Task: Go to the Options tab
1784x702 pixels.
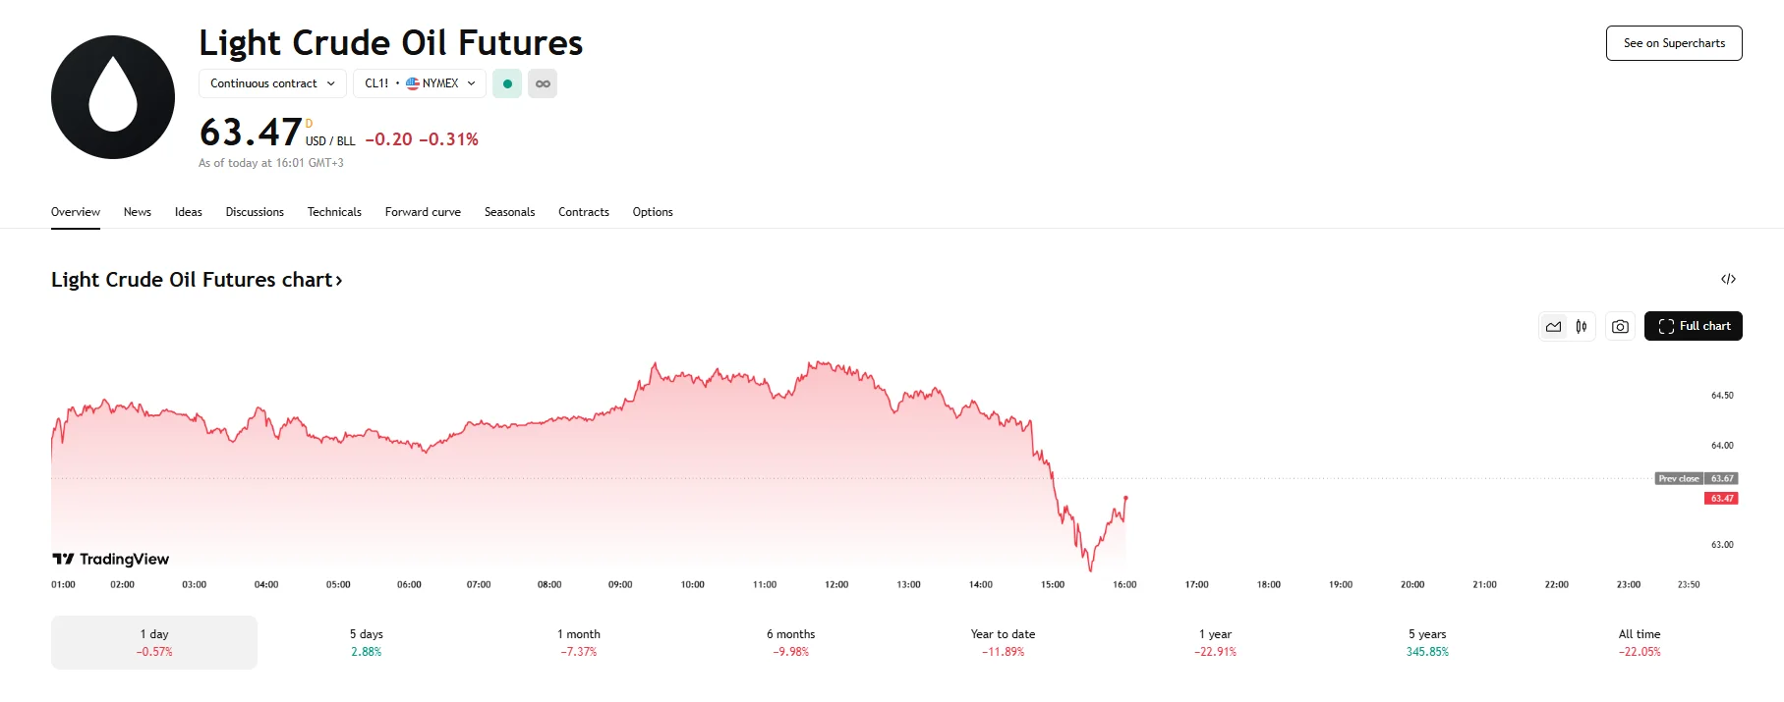Action: pyautogui.click(x=652, y=212)
